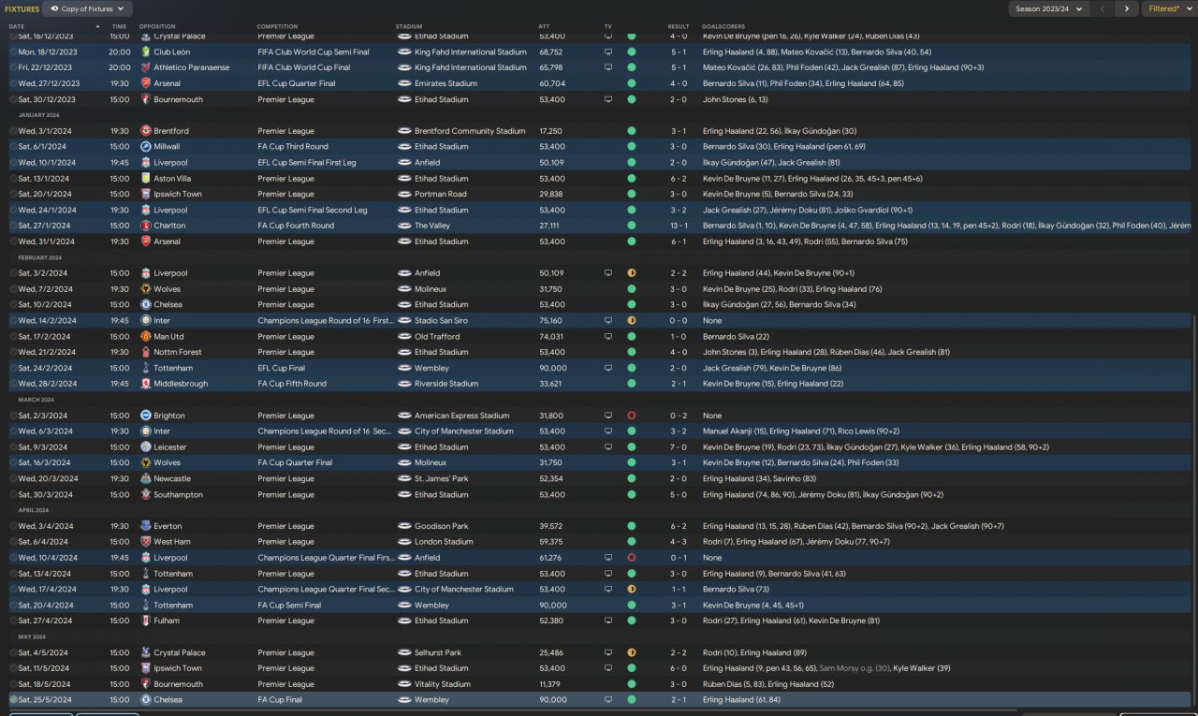Open the Copy of Fixtures view dropdown
The image size is (1198, 716).
pyautogui.click(x=88, y=8)
